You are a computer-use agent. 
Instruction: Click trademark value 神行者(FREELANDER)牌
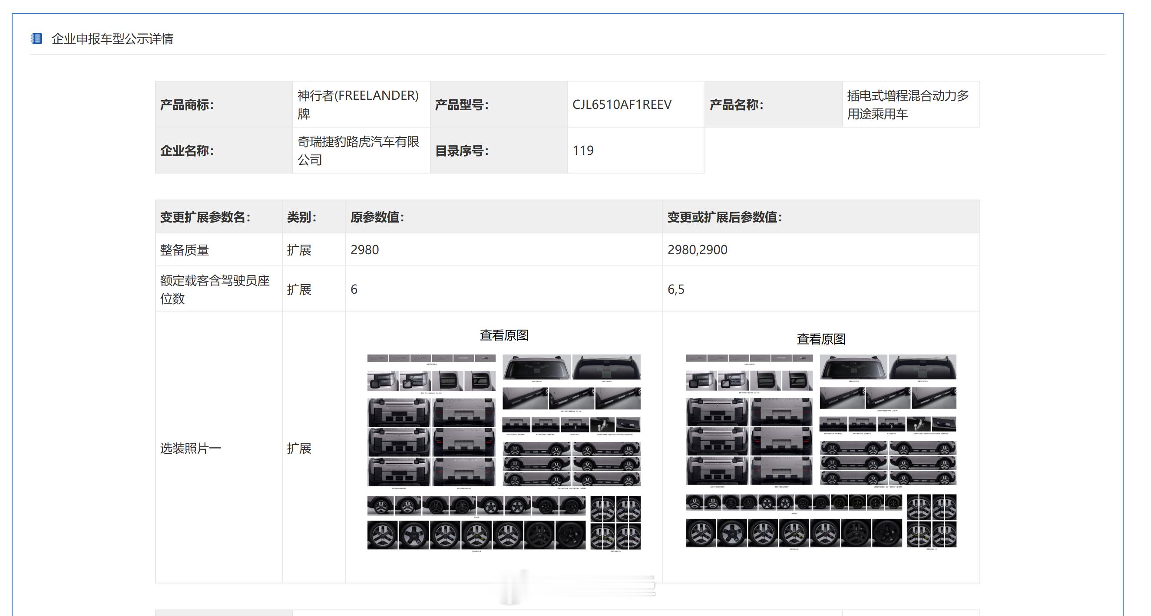pos(358,105)
